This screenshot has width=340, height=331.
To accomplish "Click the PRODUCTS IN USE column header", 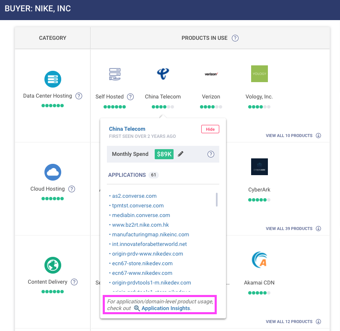I will tap(205, 38).
